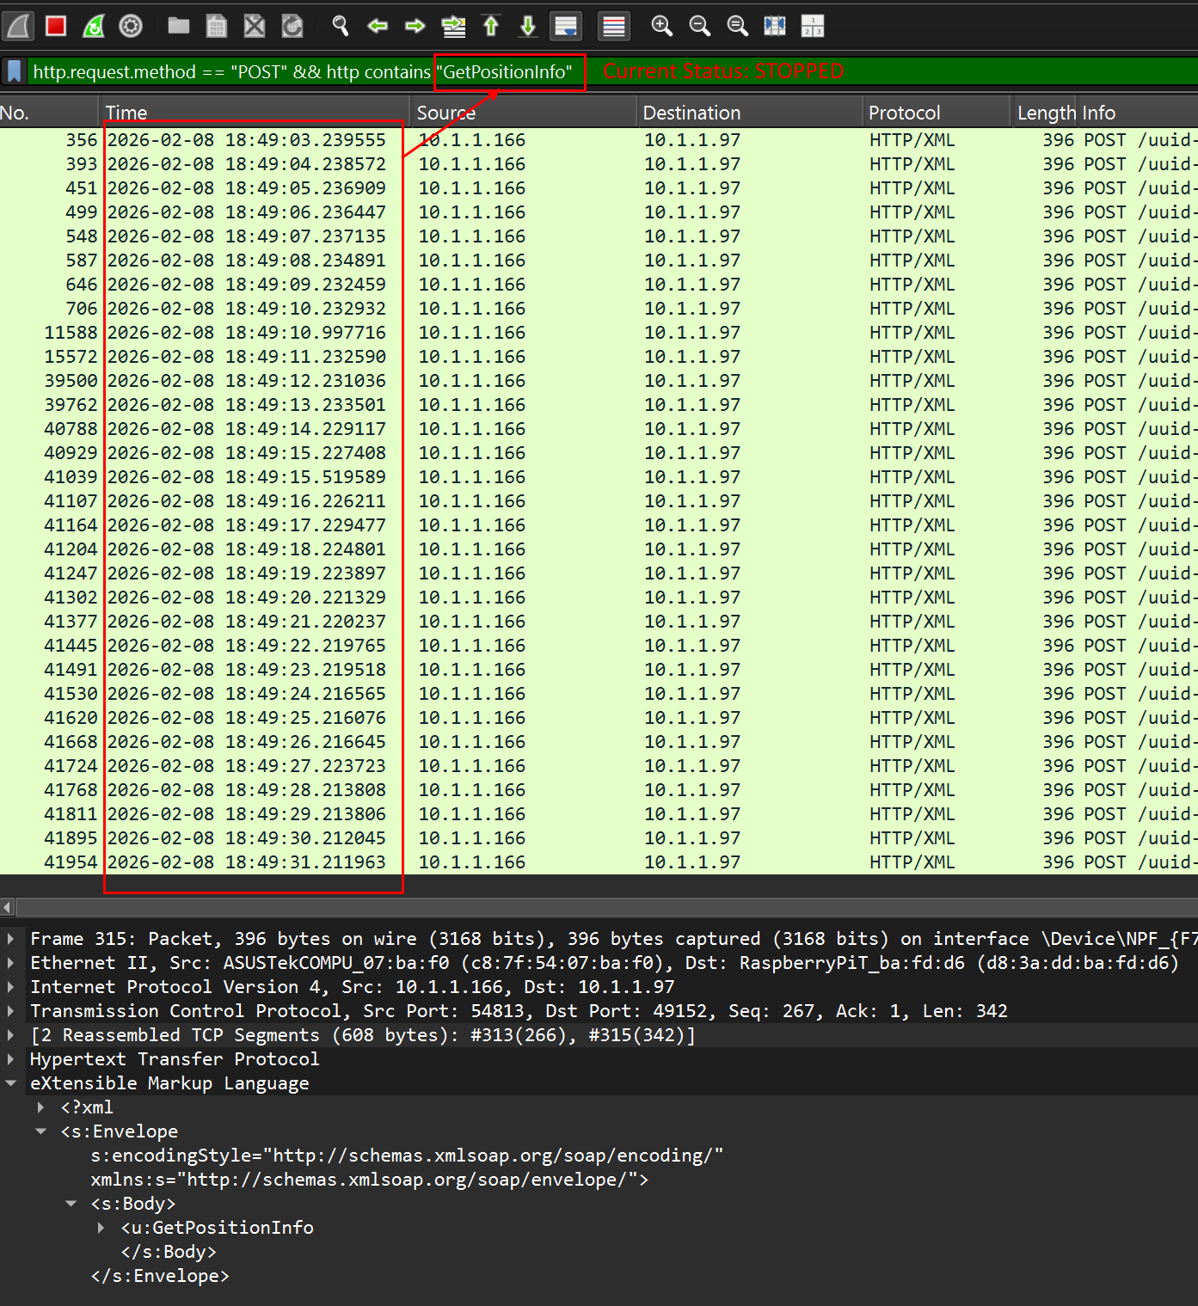Toggle packet colorization rules button
This screenshot has width=1198, height=1306.
point(614,26)
